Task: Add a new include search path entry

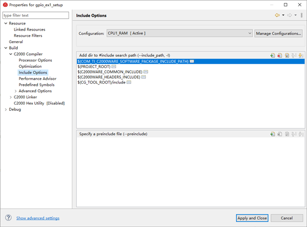Action: (x=272, y=55)
